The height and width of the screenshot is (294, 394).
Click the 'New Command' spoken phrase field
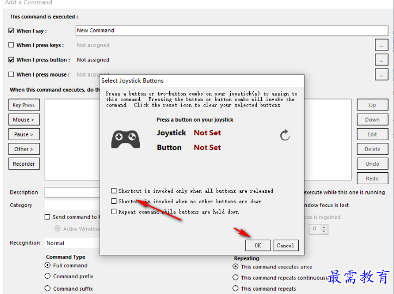232,30
